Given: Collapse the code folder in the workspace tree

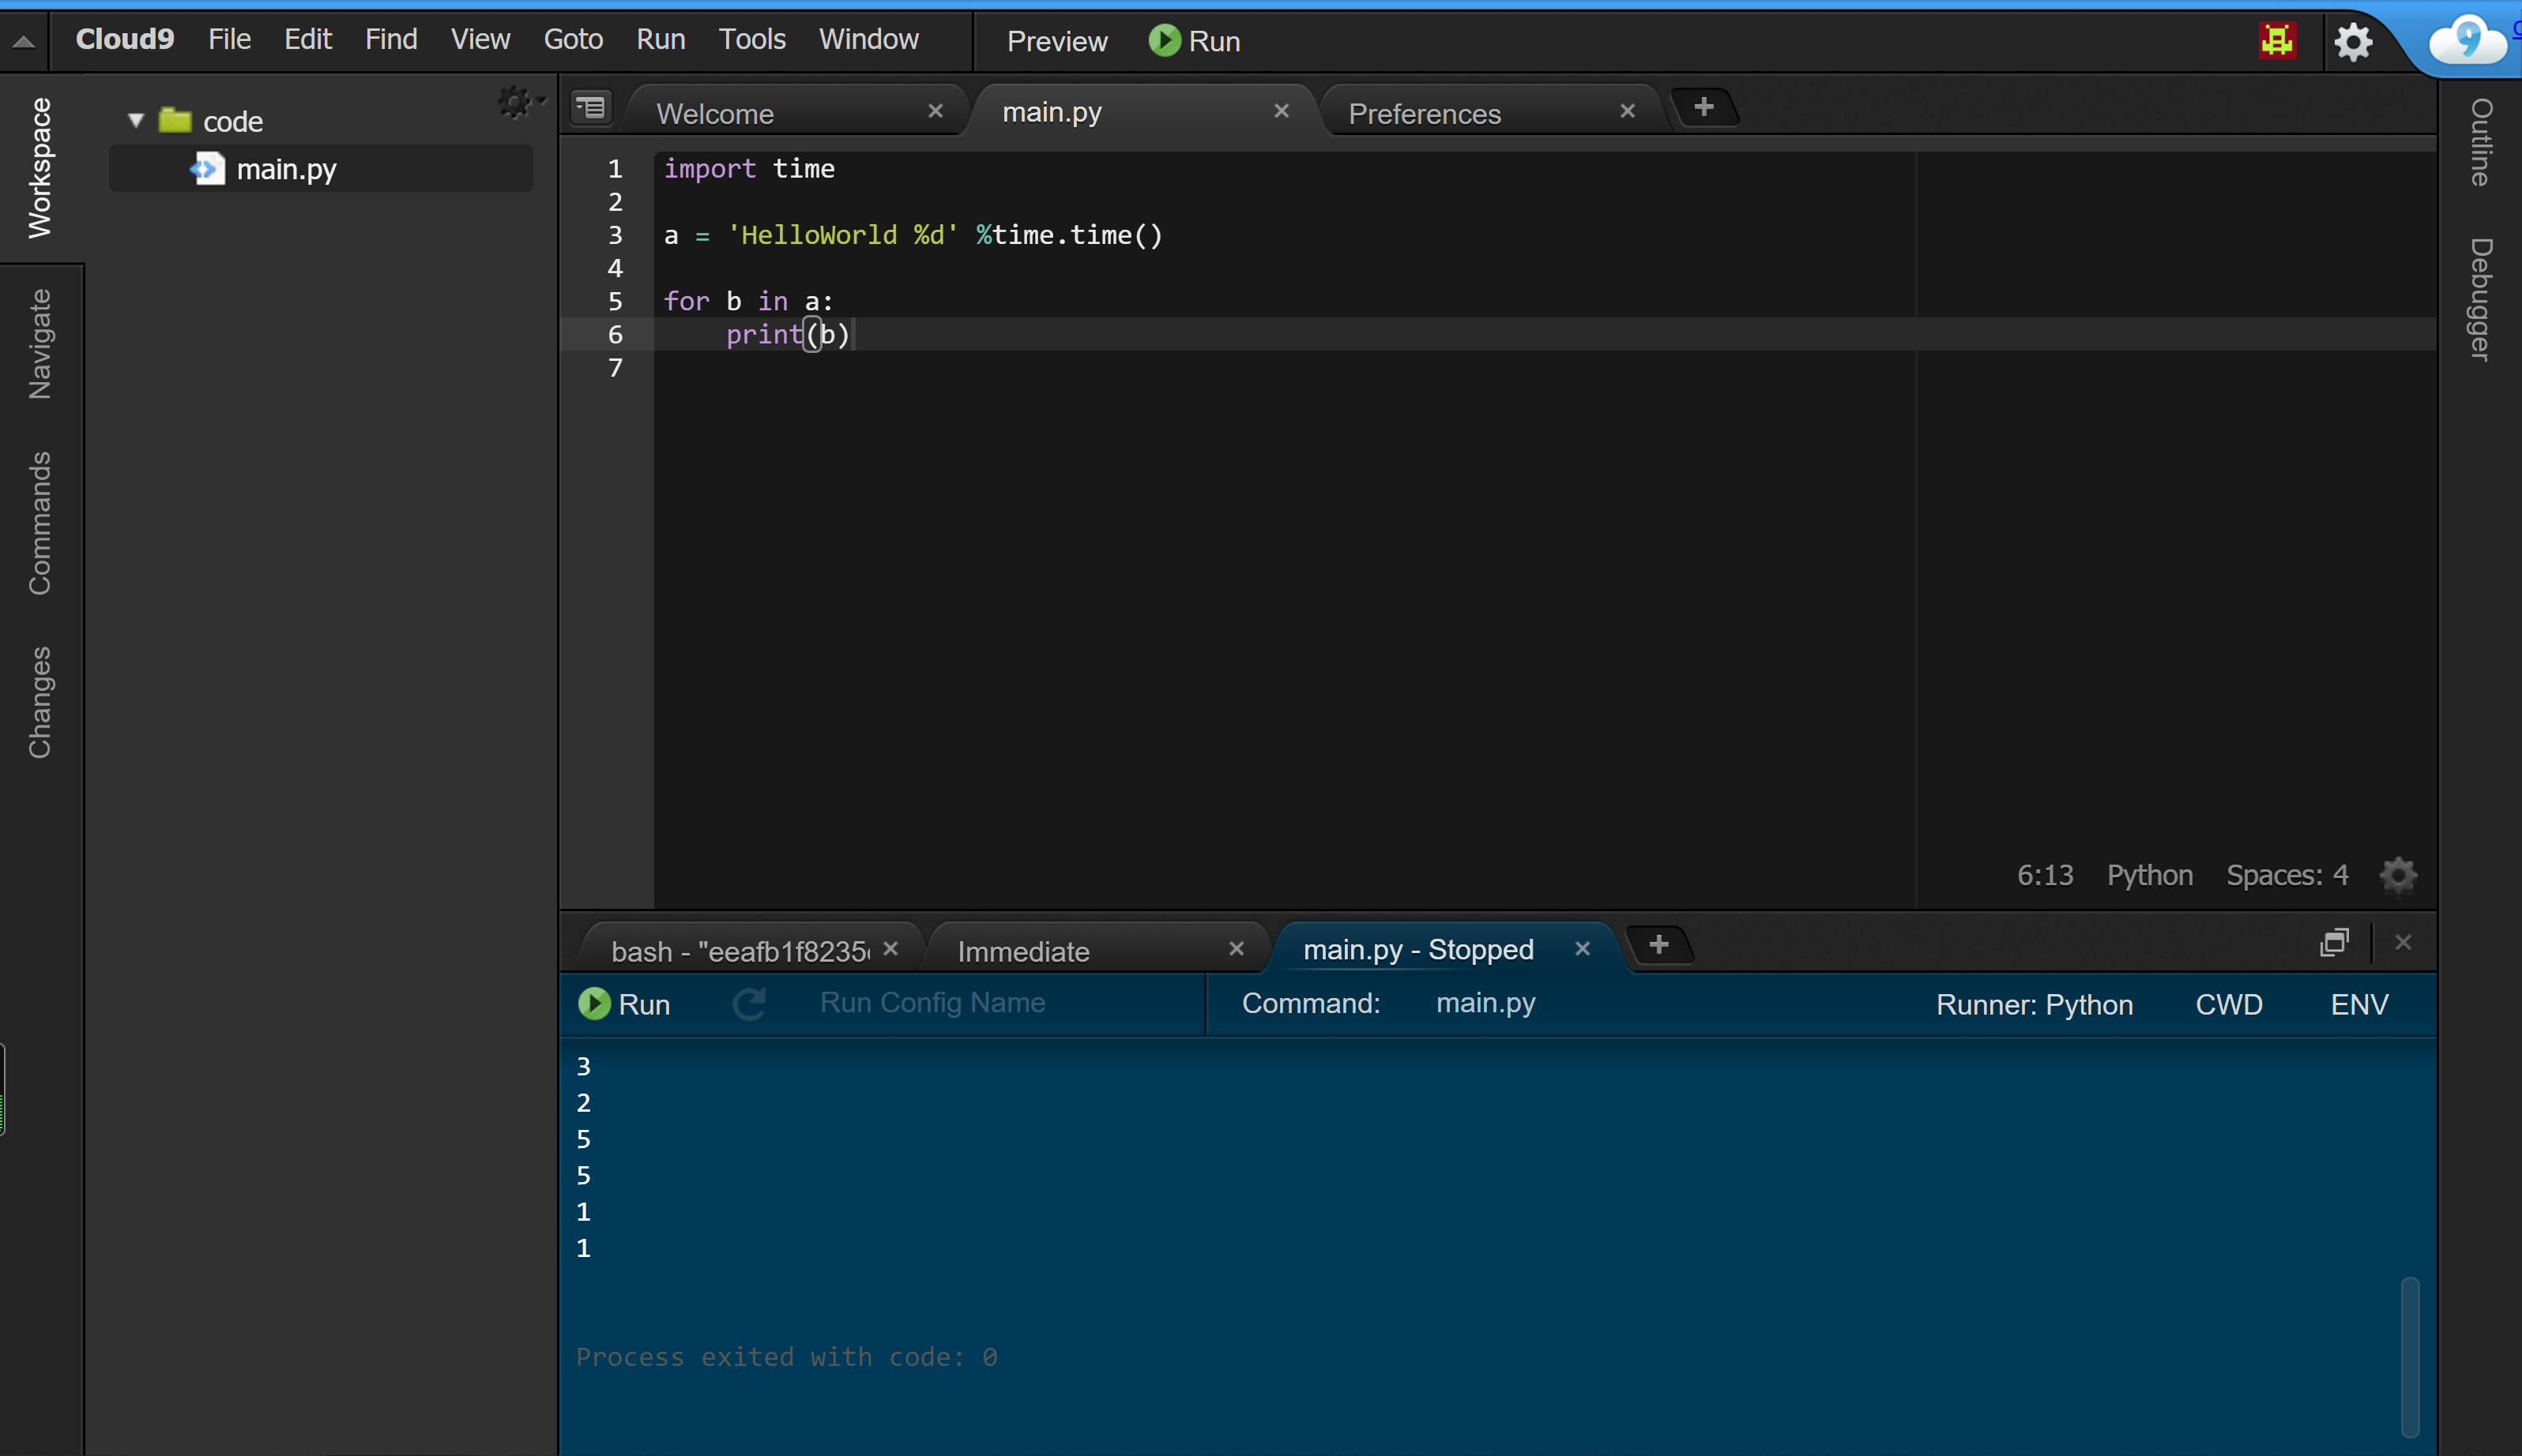Looking at the screenshot, I should coord(136,121).
